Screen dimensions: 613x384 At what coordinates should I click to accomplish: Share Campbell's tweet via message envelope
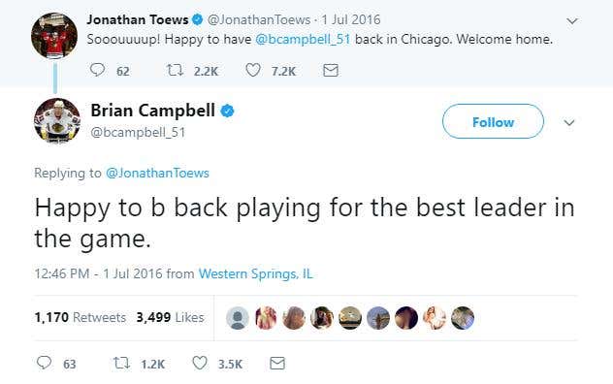(x=277, y=364)
